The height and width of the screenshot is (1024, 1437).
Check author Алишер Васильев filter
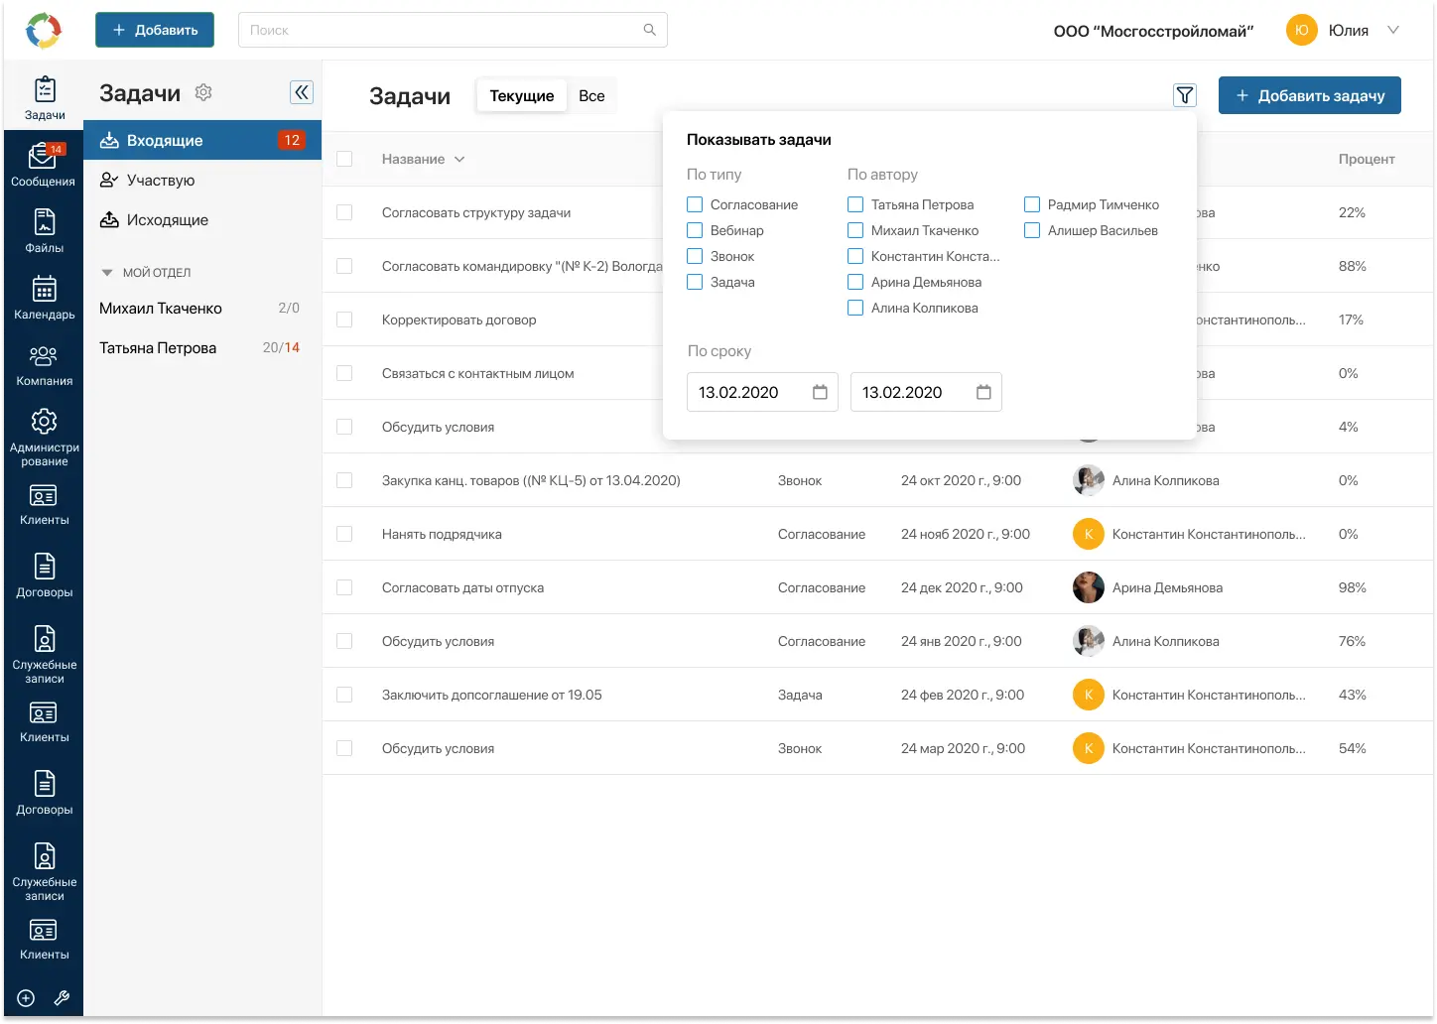click(x=1032, y=230)
